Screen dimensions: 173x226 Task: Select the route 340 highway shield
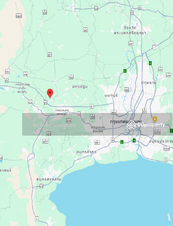(85, 30)
